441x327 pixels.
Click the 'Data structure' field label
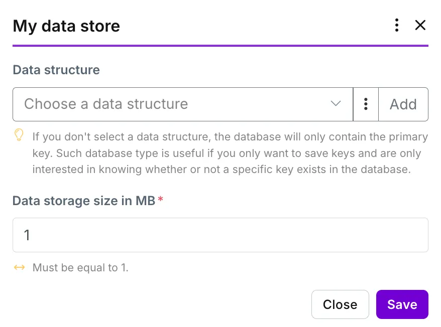[x=56, y=70]
